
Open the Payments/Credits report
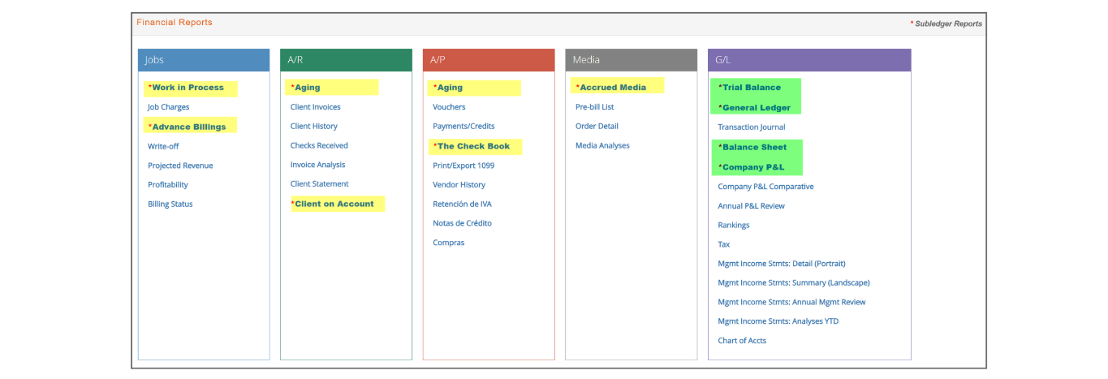click(463, 127)
